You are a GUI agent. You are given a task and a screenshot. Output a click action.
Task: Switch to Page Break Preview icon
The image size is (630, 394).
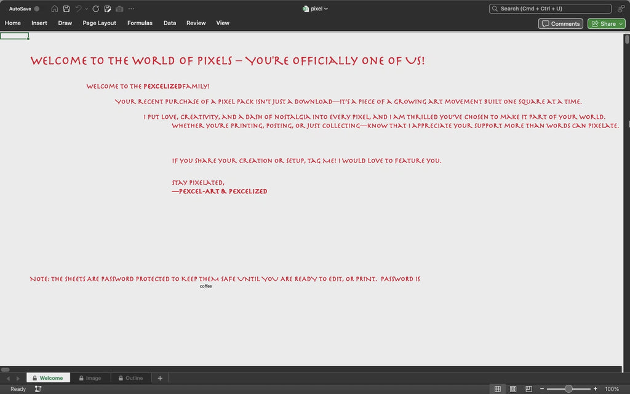click(x=528, y=389)
